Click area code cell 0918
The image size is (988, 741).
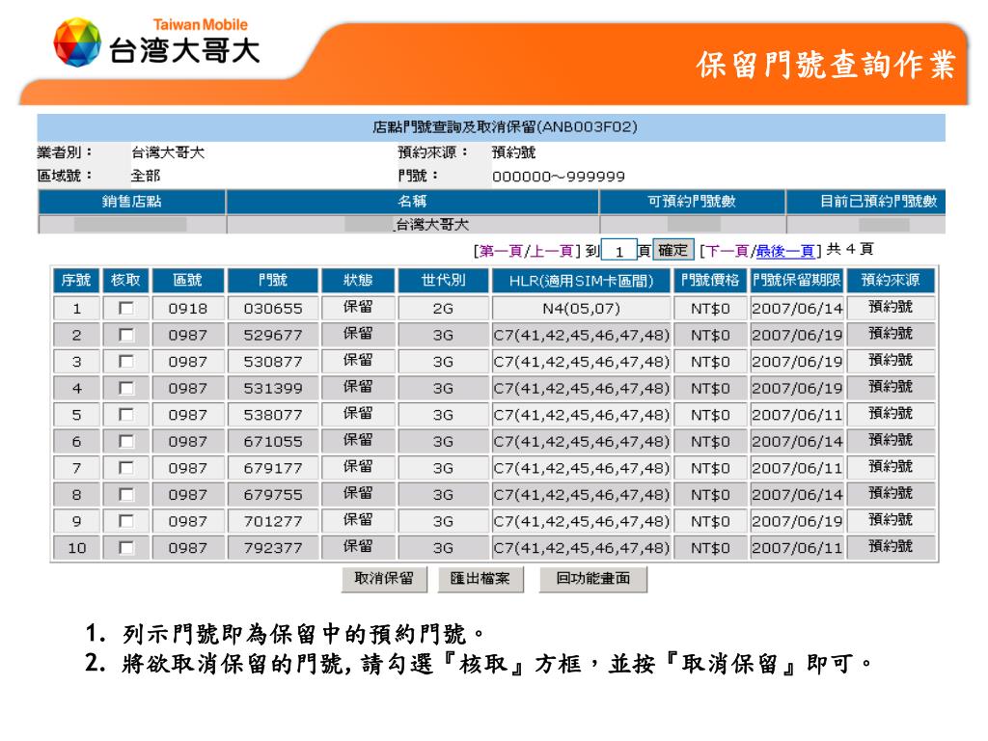[188, 308]
